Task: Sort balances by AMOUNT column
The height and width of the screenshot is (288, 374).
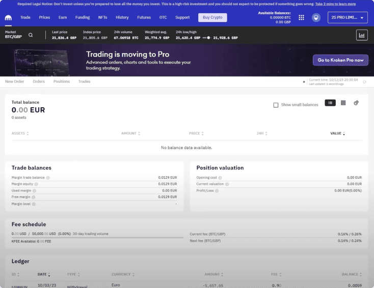Action: (x=130, y=133)
